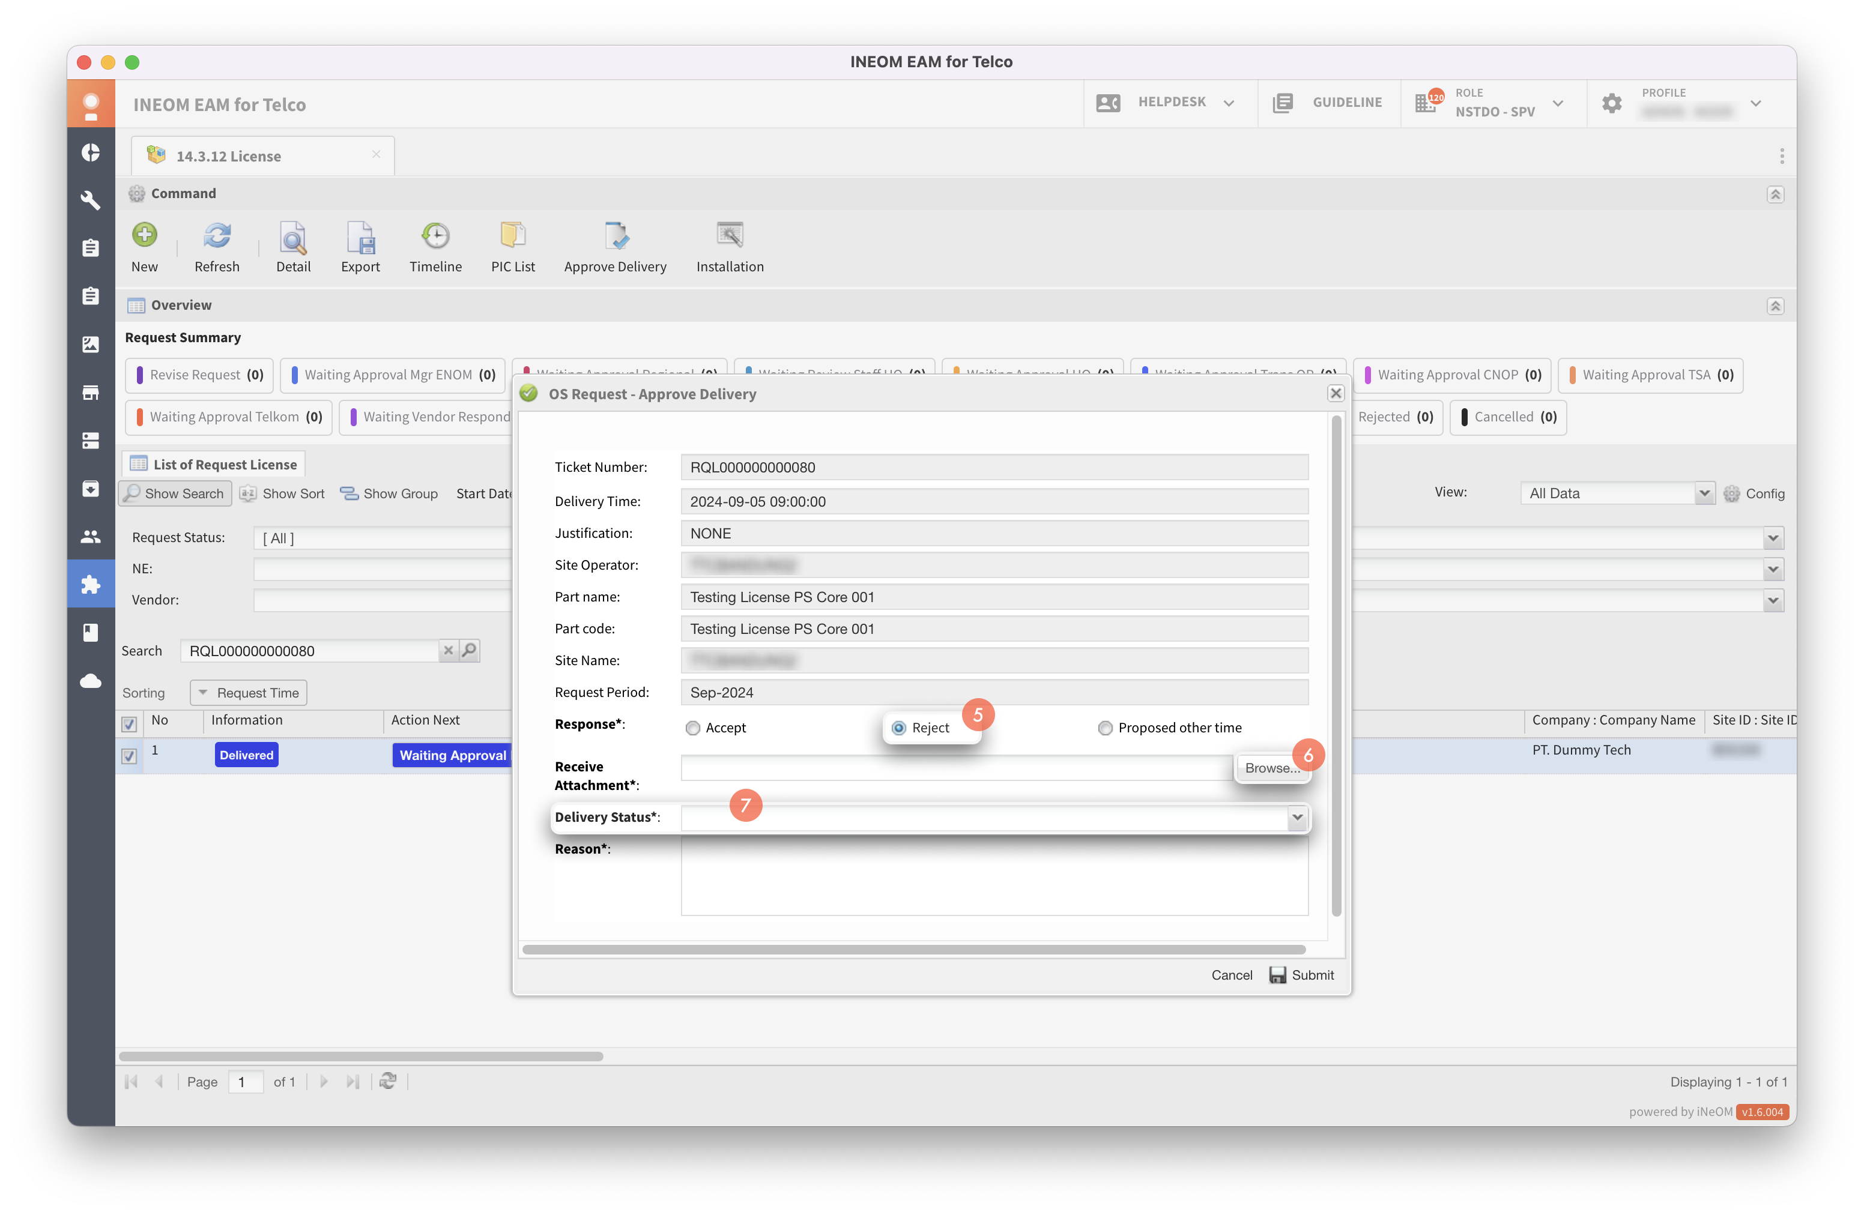Toggle the checkbox for row 1
Image resolution: width=1864 pixels, height=1215 pixels.
129,755
